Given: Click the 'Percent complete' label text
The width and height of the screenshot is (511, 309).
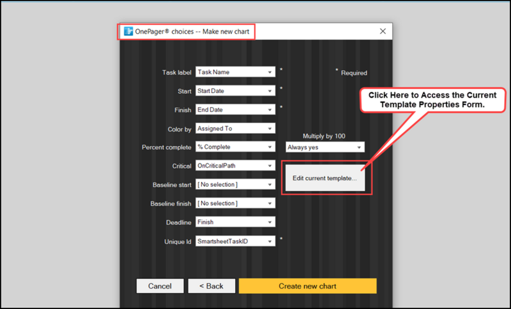Looking at the screenshot, I should point(166,148).
